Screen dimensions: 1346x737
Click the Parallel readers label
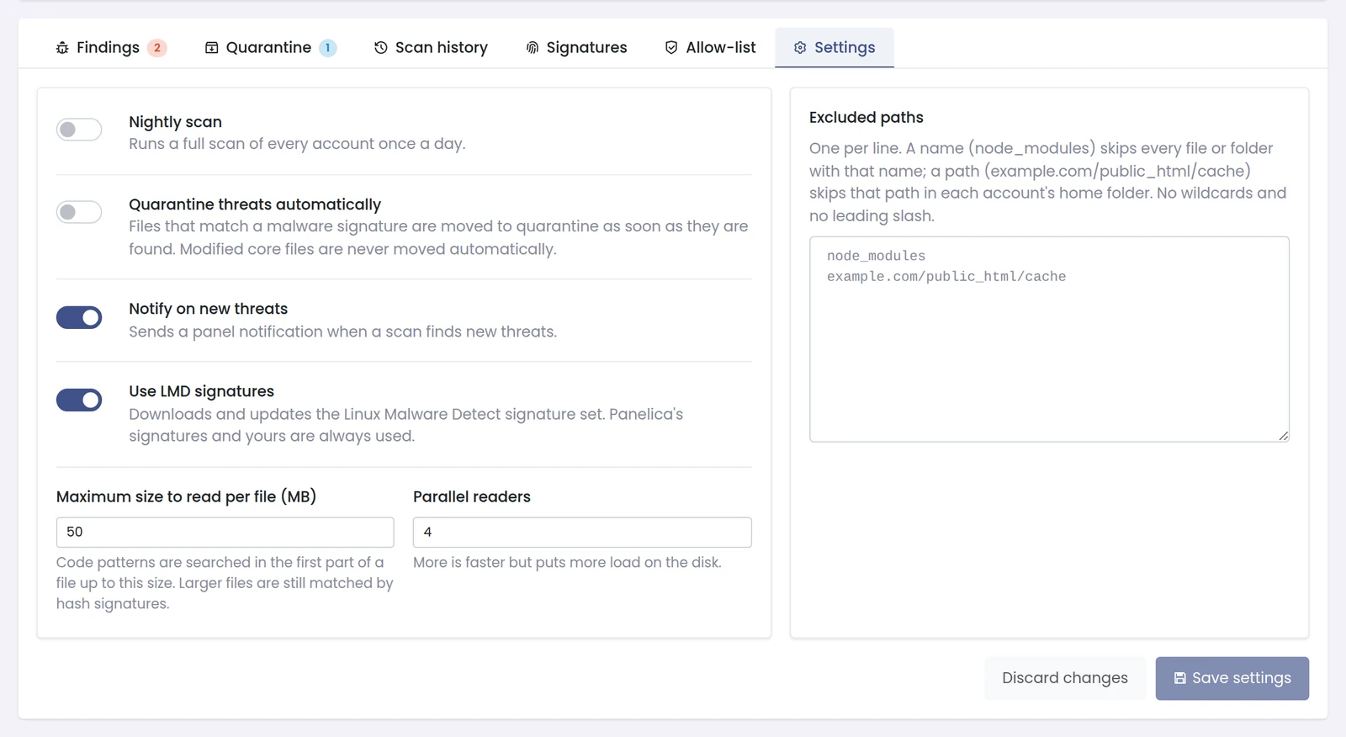coord(472,496)
